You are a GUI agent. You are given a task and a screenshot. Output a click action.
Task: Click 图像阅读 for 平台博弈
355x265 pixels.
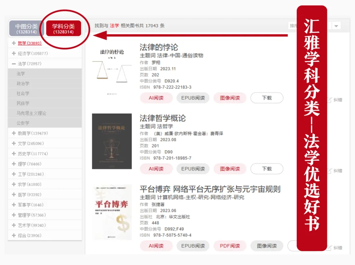[x=267, y=246]
